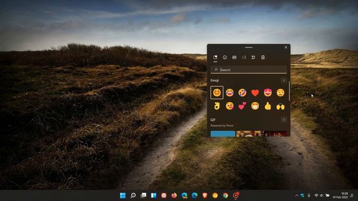Insert the OK hand emoji
The height and width of the screenshot is (201, 358).
(x=216, y=106)
